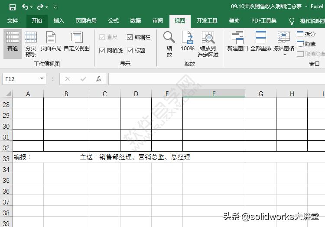The width and height of the screenshot is (325, 227).
Task: Select column D header
Action: point(136,94)
